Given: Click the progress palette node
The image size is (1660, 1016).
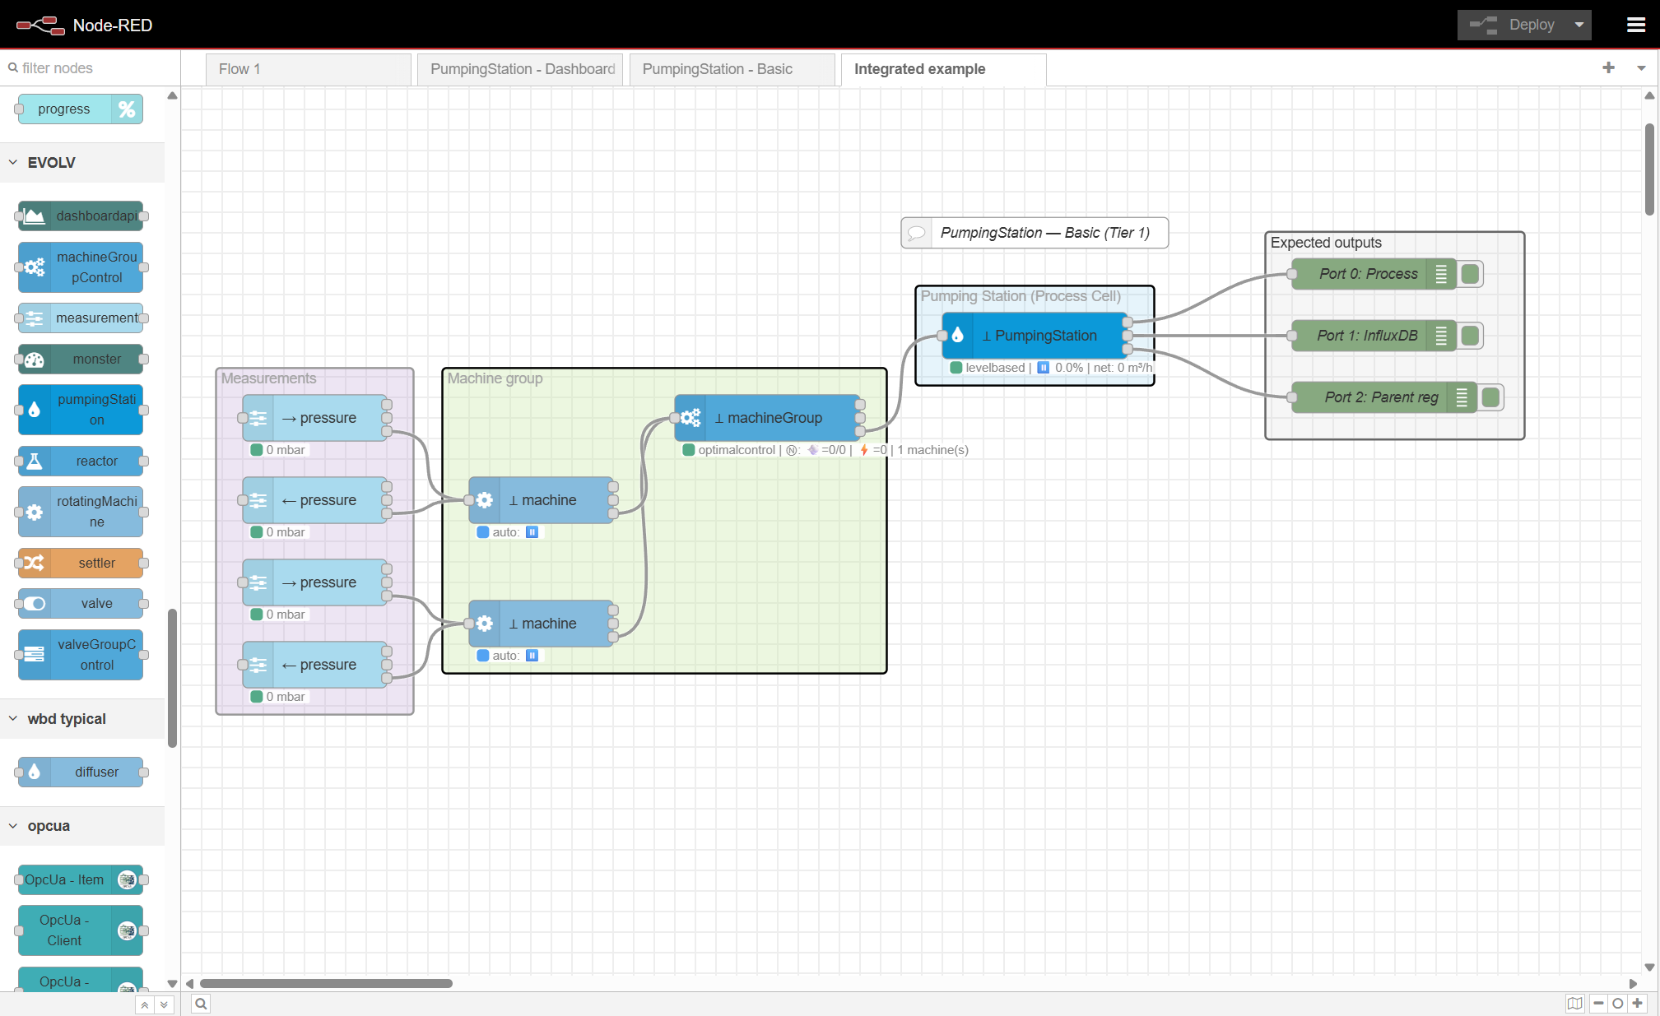Looking at the screenshot, I should [81, 109].
